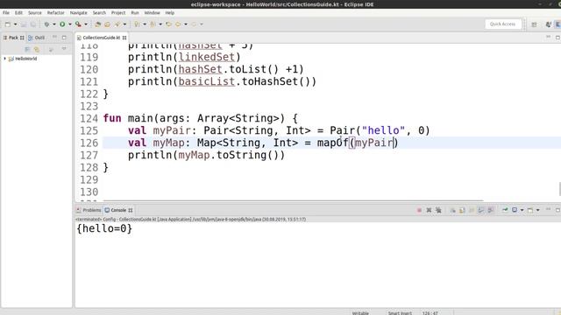Click the Next Annotation icon
The width and height of the screenshot is (561, 315).
pos(137,24)
